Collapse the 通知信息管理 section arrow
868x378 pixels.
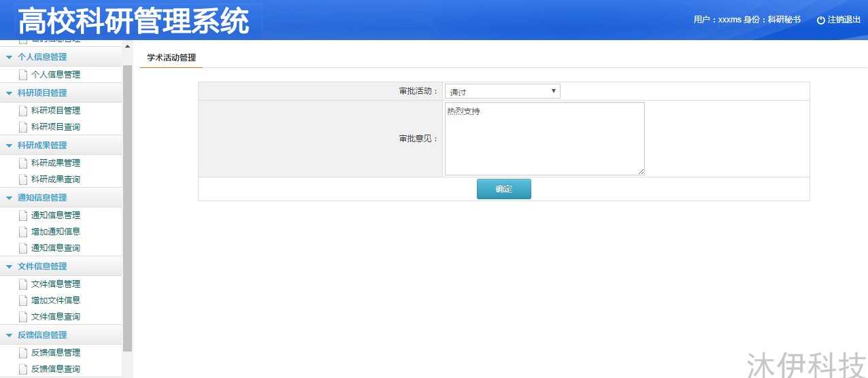10,198
